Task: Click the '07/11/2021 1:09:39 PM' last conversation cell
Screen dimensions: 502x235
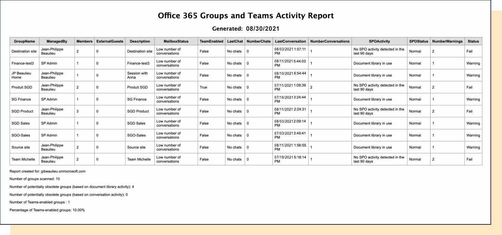Action: point(290,87)
